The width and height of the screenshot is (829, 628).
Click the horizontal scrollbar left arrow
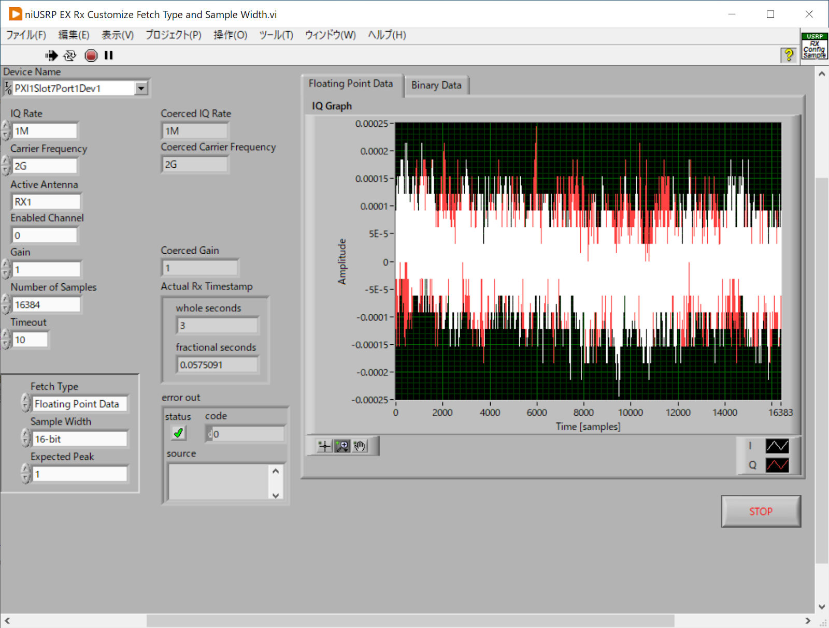click(x=7, y=620)
